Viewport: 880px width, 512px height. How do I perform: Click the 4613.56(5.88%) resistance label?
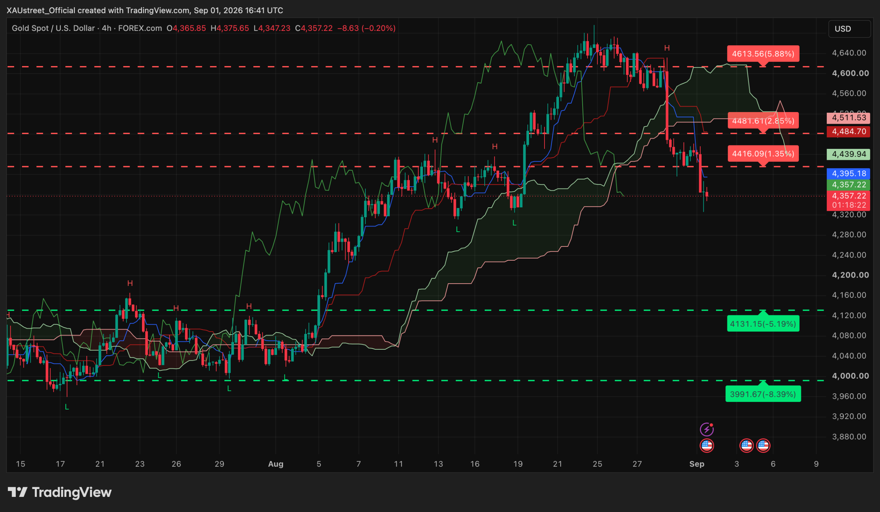(x=763, y=54)
